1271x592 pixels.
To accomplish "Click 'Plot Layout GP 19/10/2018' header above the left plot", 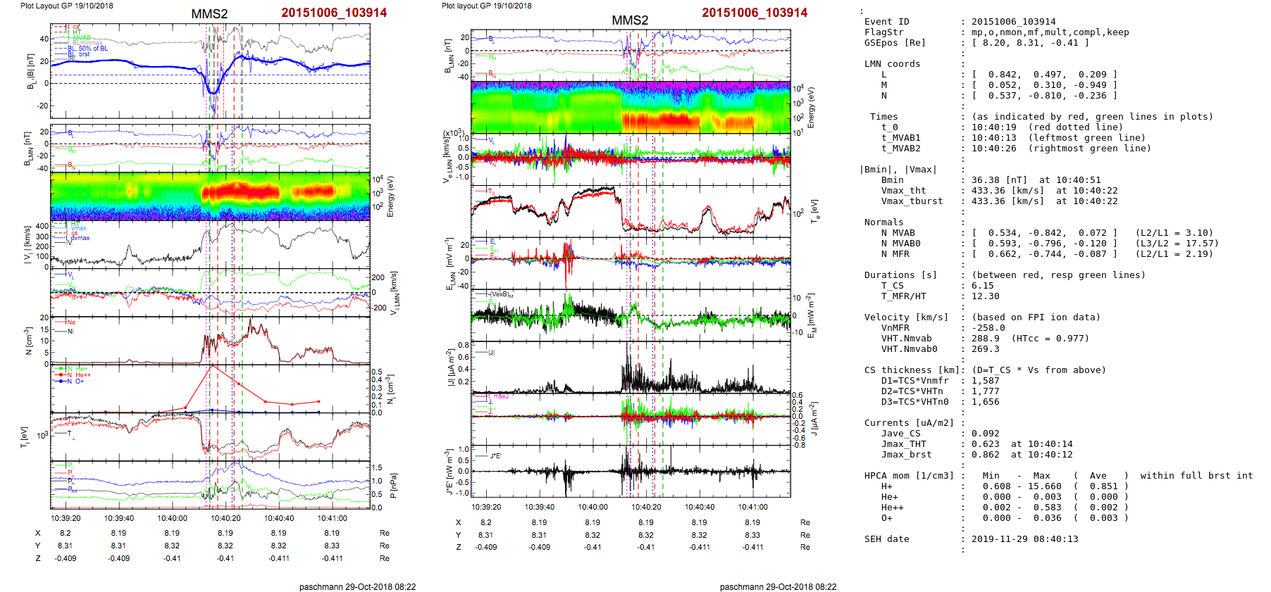I will coord(66,6).
